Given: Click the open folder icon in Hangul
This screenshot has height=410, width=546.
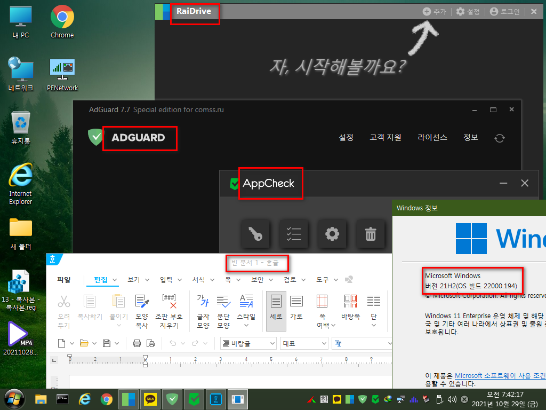Looking at the screenshot, I should tap(84, 343).
